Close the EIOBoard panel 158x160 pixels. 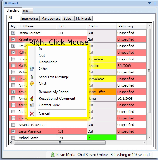pos(155,4)
